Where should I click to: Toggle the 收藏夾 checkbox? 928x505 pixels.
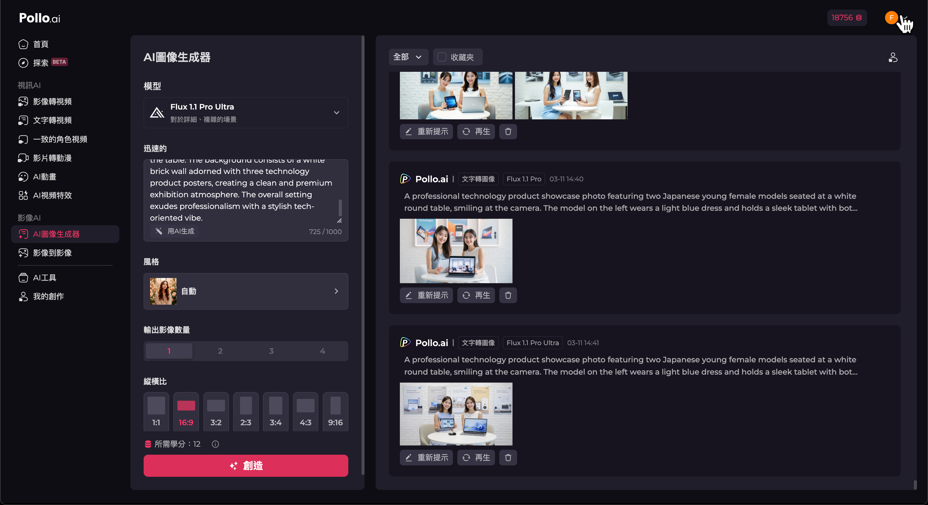442,57
